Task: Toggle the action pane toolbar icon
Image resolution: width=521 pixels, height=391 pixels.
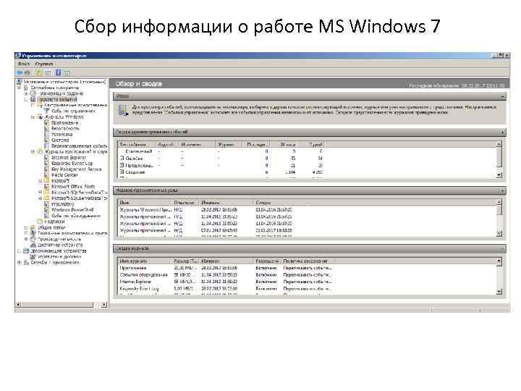Action: click(x=67, y=72)
